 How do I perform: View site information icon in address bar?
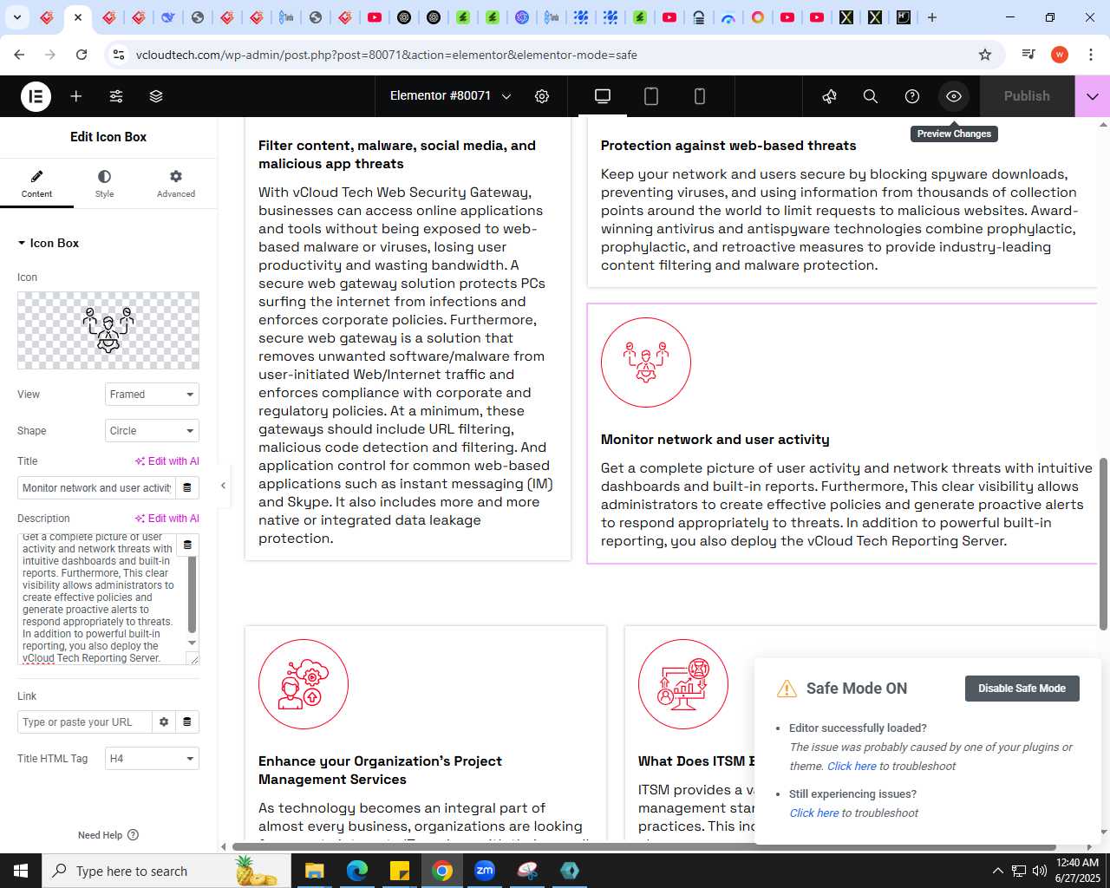(x=118, y=55)
